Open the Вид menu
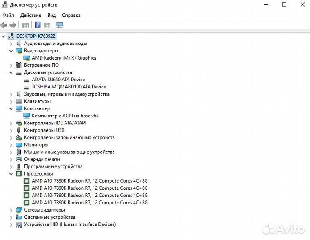This screenshot has height=240, width=310. 52,15
